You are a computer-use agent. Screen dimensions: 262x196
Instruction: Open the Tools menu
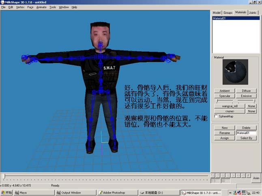click(x=52, y=7)
